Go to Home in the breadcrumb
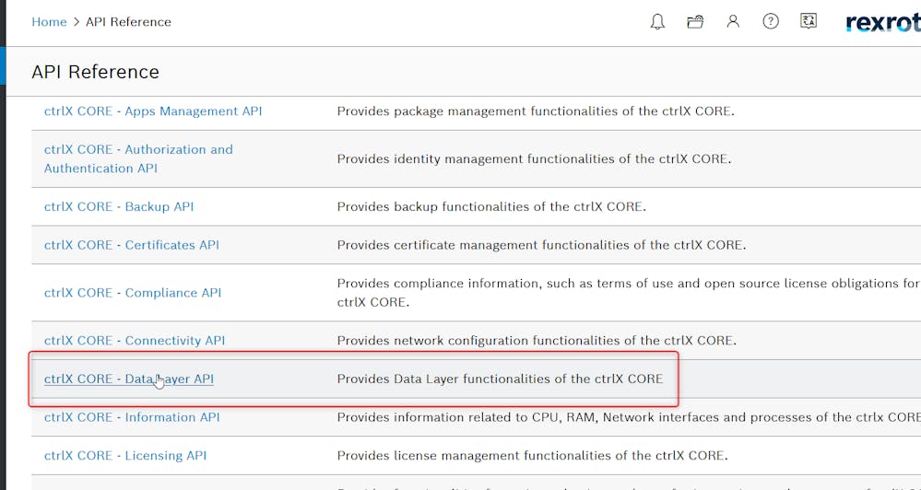This screenshot has height=490, width=921. (49, 22)
